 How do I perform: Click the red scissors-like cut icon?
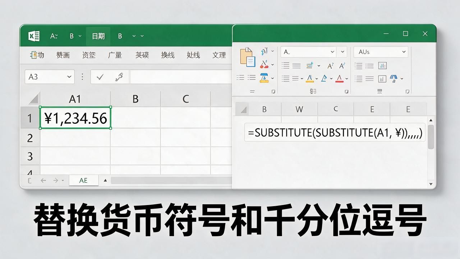point(264,65)
